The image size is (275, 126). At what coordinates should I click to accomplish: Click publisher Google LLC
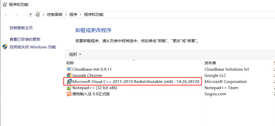click(x=215, y=75)
